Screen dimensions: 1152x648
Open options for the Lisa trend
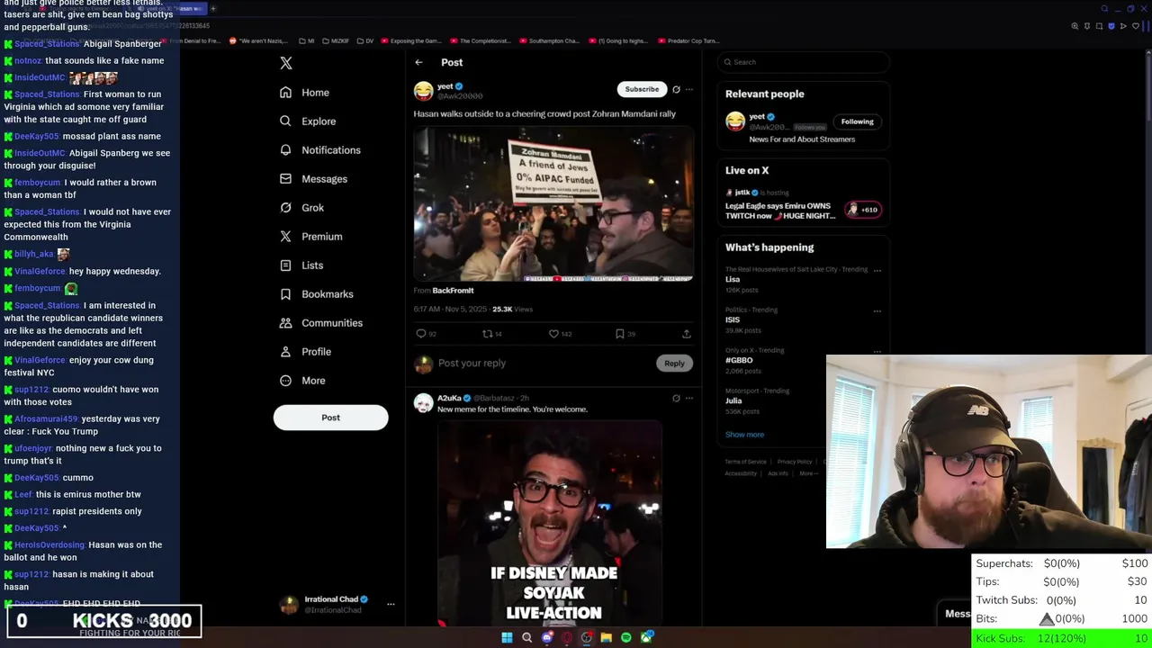point(877,270)
